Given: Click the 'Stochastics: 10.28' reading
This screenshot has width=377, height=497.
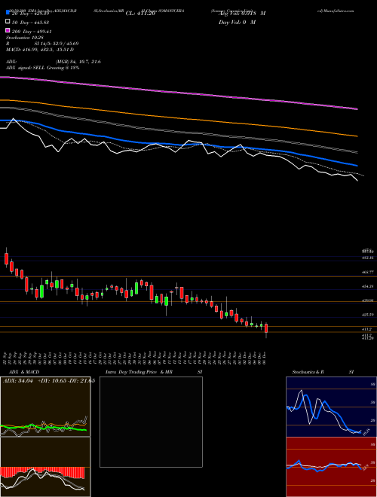Looking at the screenshot, I should tap(24, 38).
